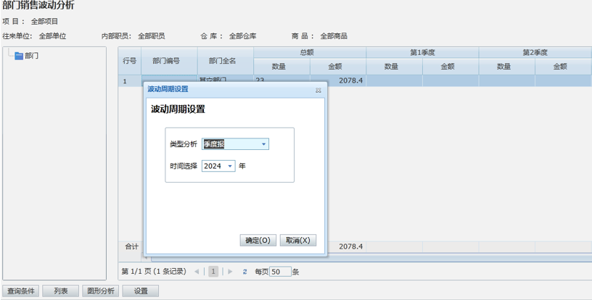592x300 pixels.
Task: Click the 类型分析 combo text field
Action: point(231,144)
